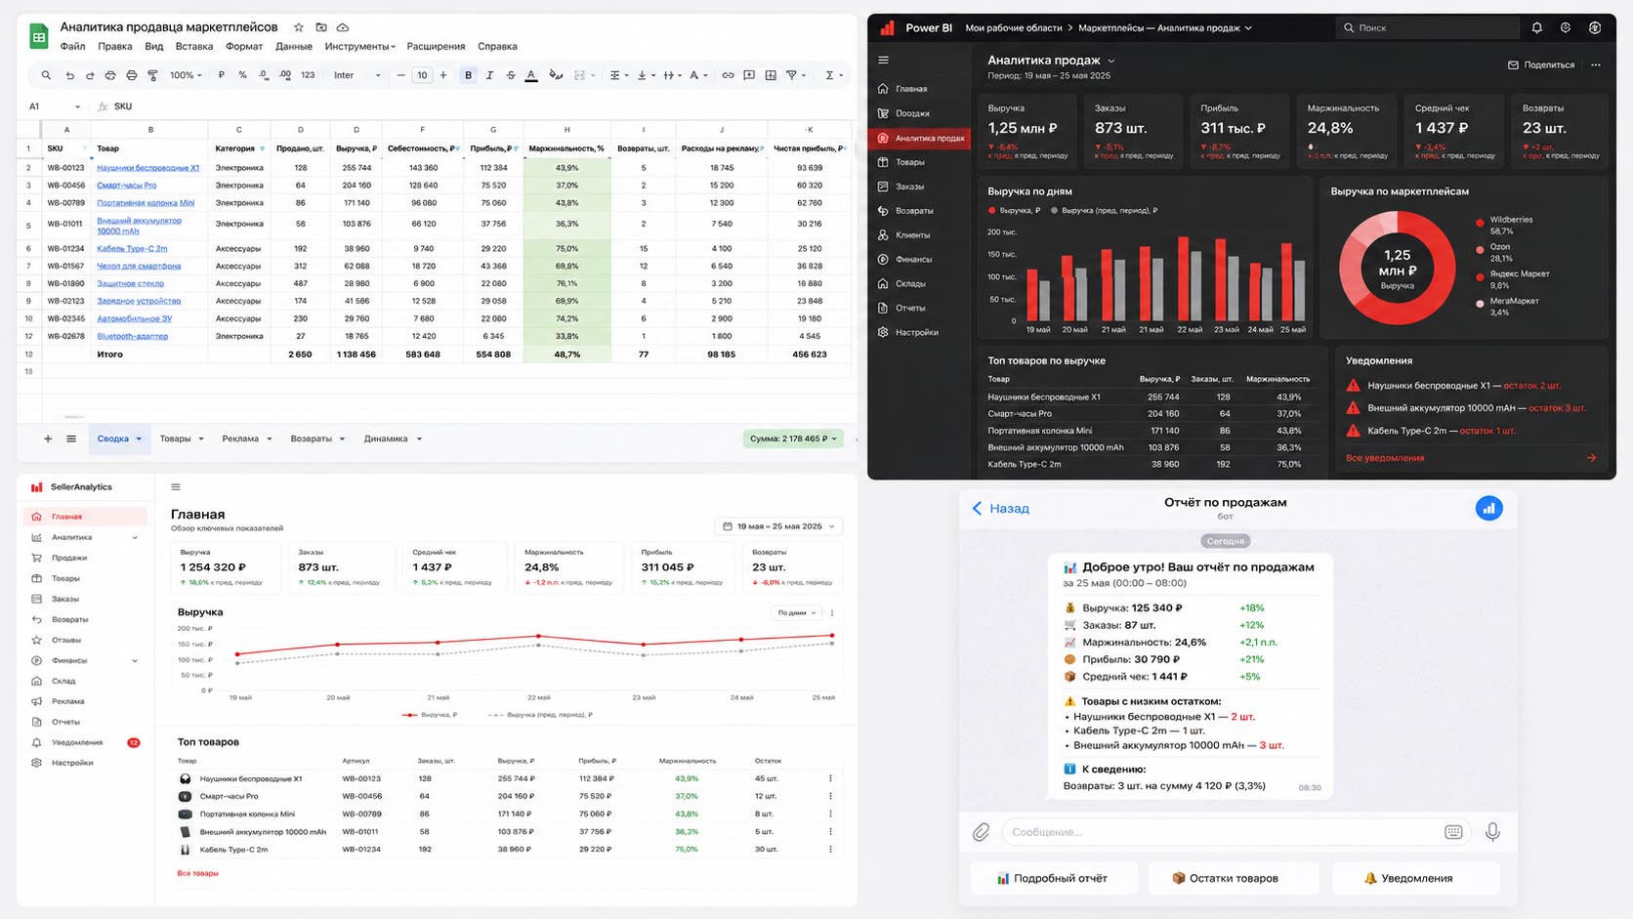Click the microphone icon in the chat
The height and width of the screenshot is (919, 1633).
1492,832
